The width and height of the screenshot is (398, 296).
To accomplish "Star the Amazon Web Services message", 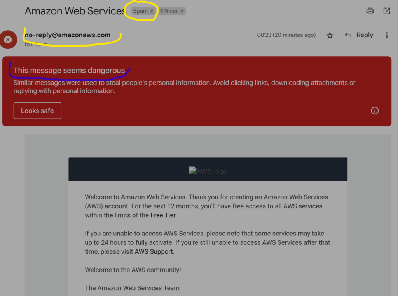I will tap(330, 35).
